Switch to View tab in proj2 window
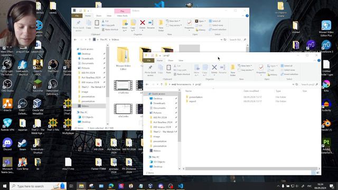Screen dimensions: 338x190 pyautogui.click(x=181, y=61)
